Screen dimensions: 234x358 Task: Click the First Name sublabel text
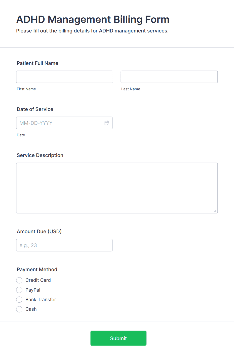coord(26,89)
